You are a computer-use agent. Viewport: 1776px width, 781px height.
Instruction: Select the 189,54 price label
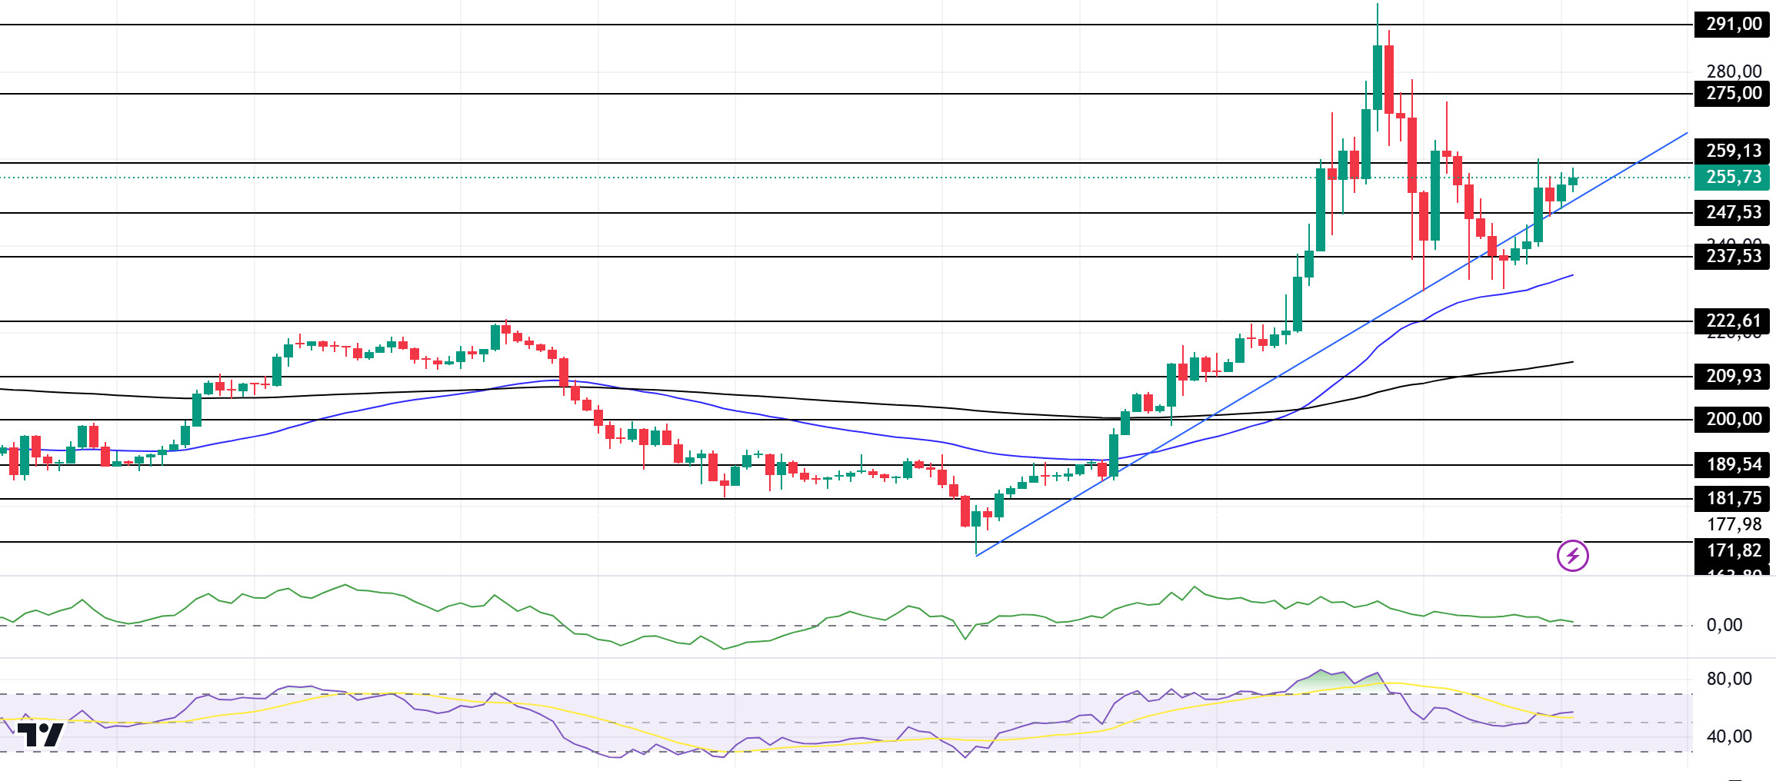[1733, 465]
